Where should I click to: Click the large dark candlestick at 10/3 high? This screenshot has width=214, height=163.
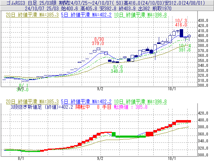[x=181, y=33]
